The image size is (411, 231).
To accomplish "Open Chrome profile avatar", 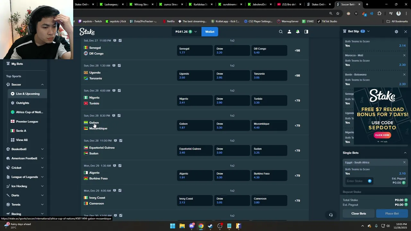I will [398, 13].
